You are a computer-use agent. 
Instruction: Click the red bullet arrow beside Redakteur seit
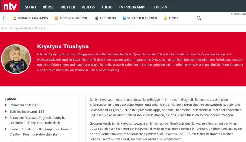(x=6, y=105)
